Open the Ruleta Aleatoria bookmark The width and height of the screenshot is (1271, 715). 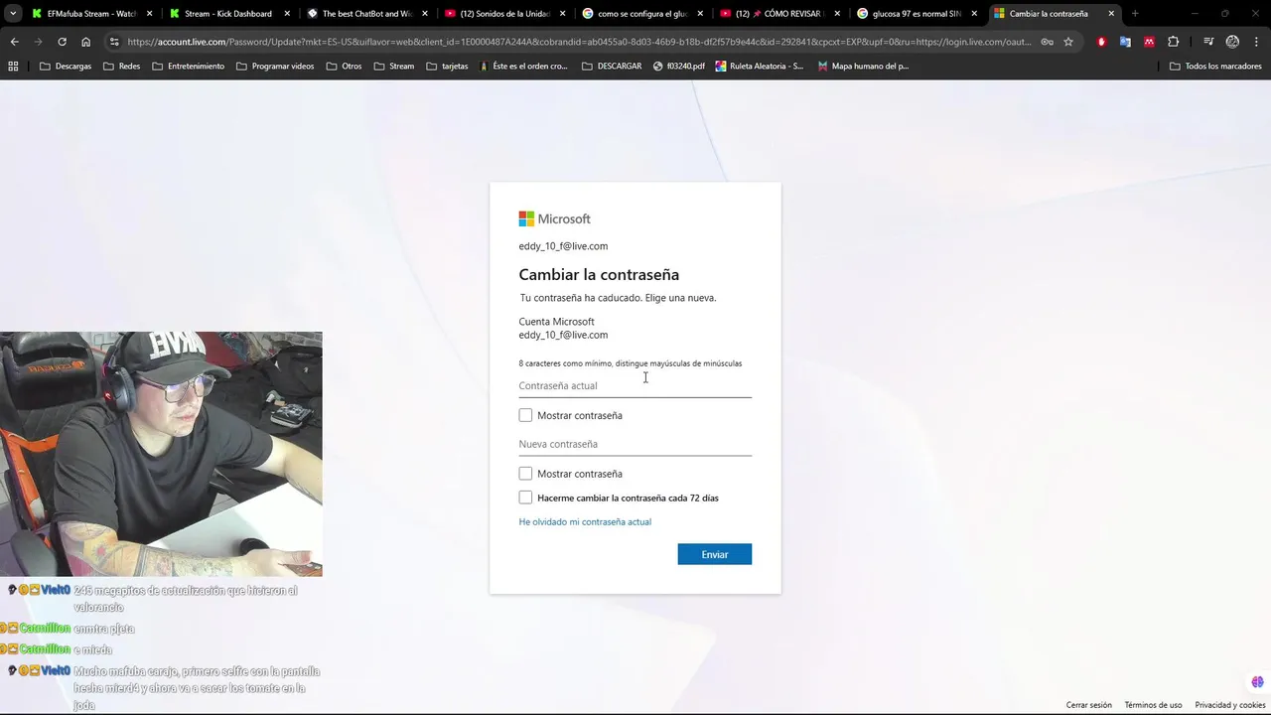759,67
